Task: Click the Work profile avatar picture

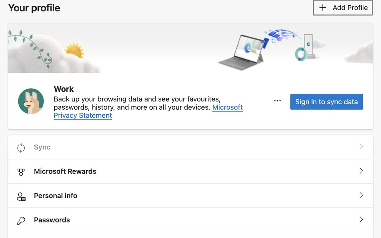Action: tap(31, 101)
